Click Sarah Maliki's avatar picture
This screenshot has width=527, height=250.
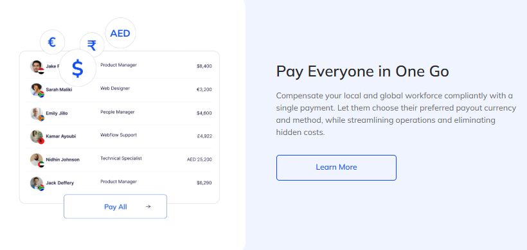click(x=37, y=90)
